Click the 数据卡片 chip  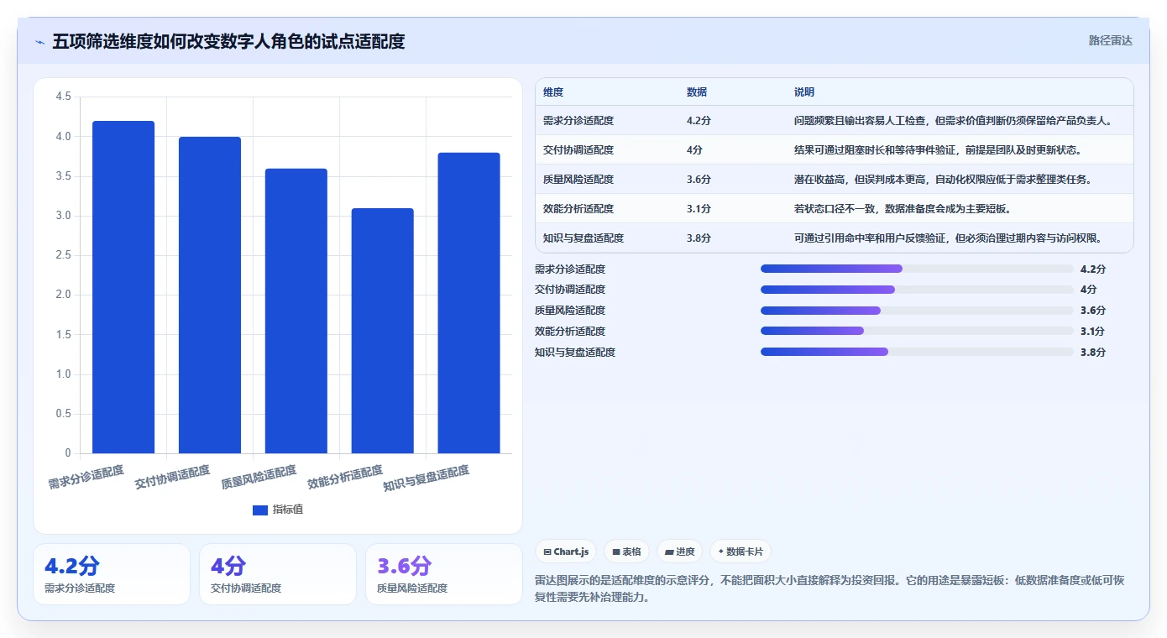(740, 552)
